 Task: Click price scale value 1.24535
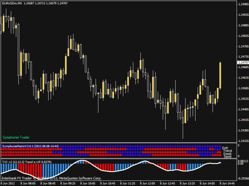[243, 99]
